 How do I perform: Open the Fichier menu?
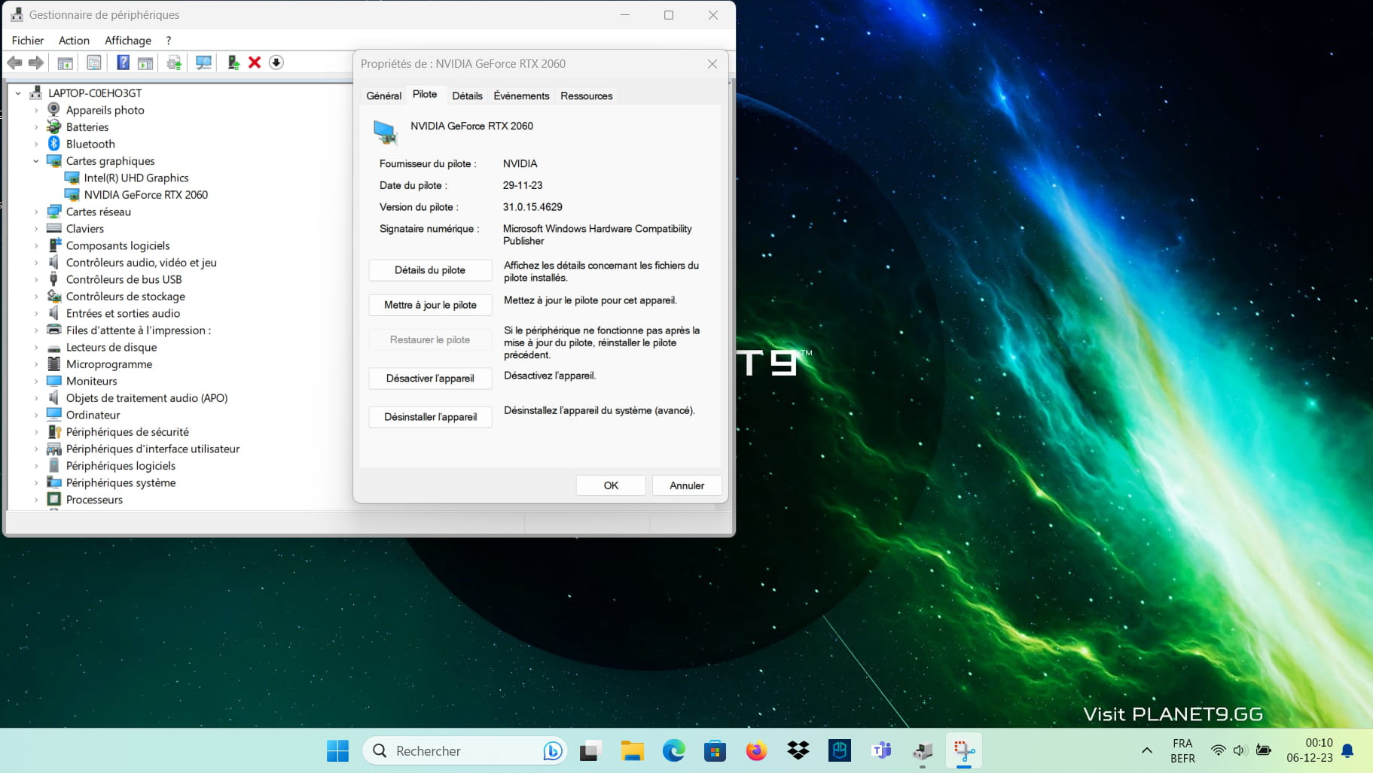[28, 41]
